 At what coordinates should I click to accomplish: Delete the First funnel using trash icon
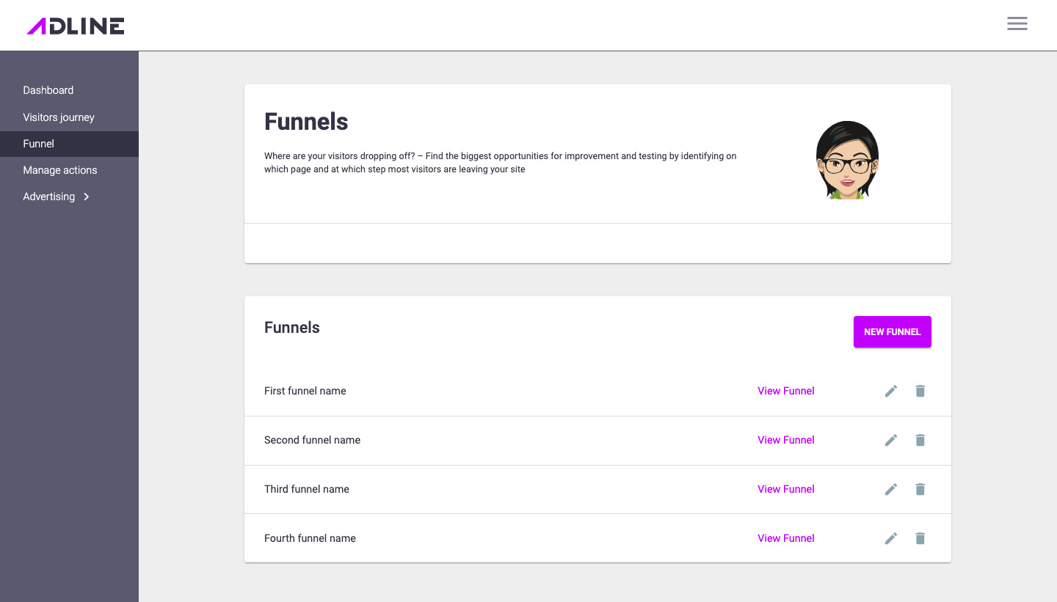point(920,392)
